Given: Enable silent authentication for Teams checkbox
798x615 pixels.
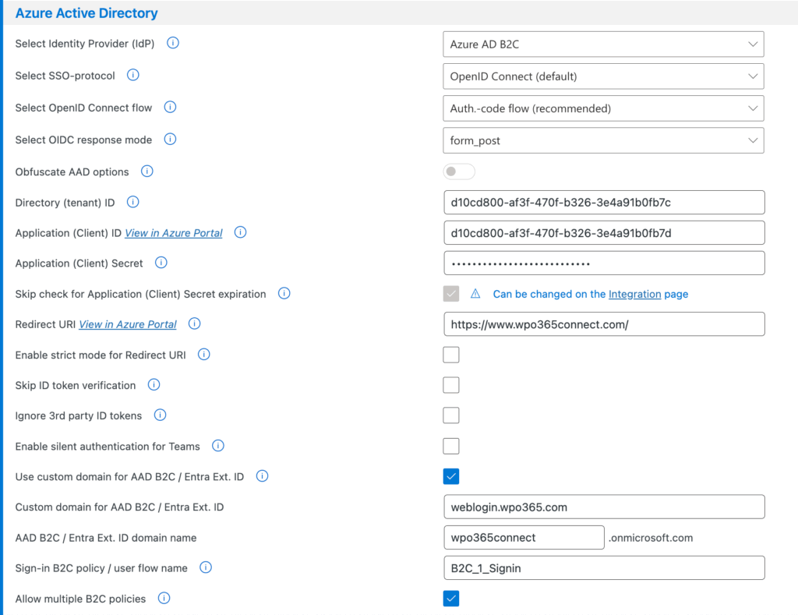Looking at the screenshot, I should tap(451, 446).
